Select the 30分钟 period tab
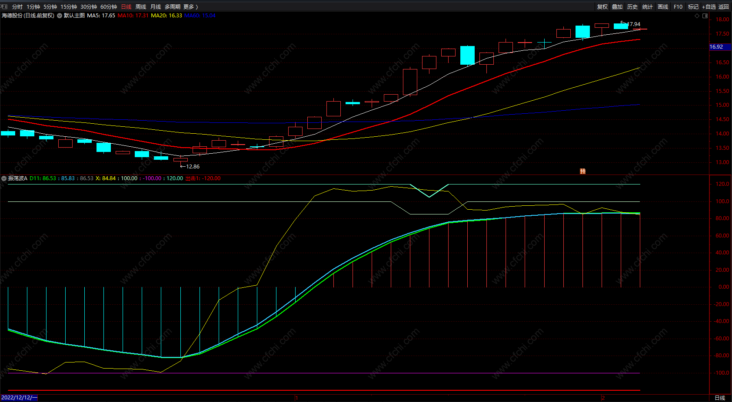The height and width of the screenshot is (402, 732). click(89, 7)
